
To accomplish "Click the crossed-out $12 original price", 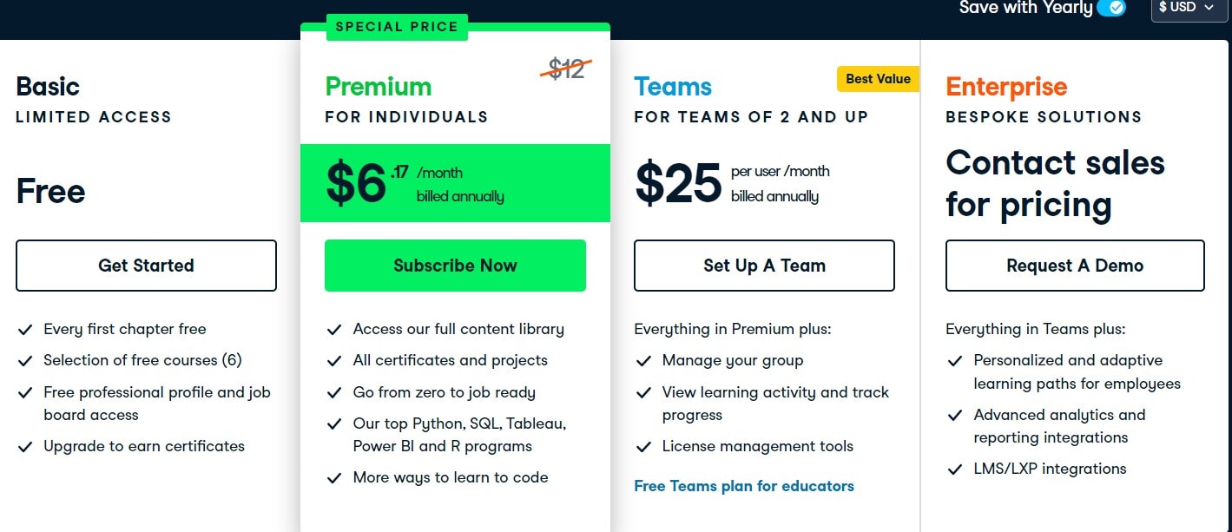I will pos(566,69).
